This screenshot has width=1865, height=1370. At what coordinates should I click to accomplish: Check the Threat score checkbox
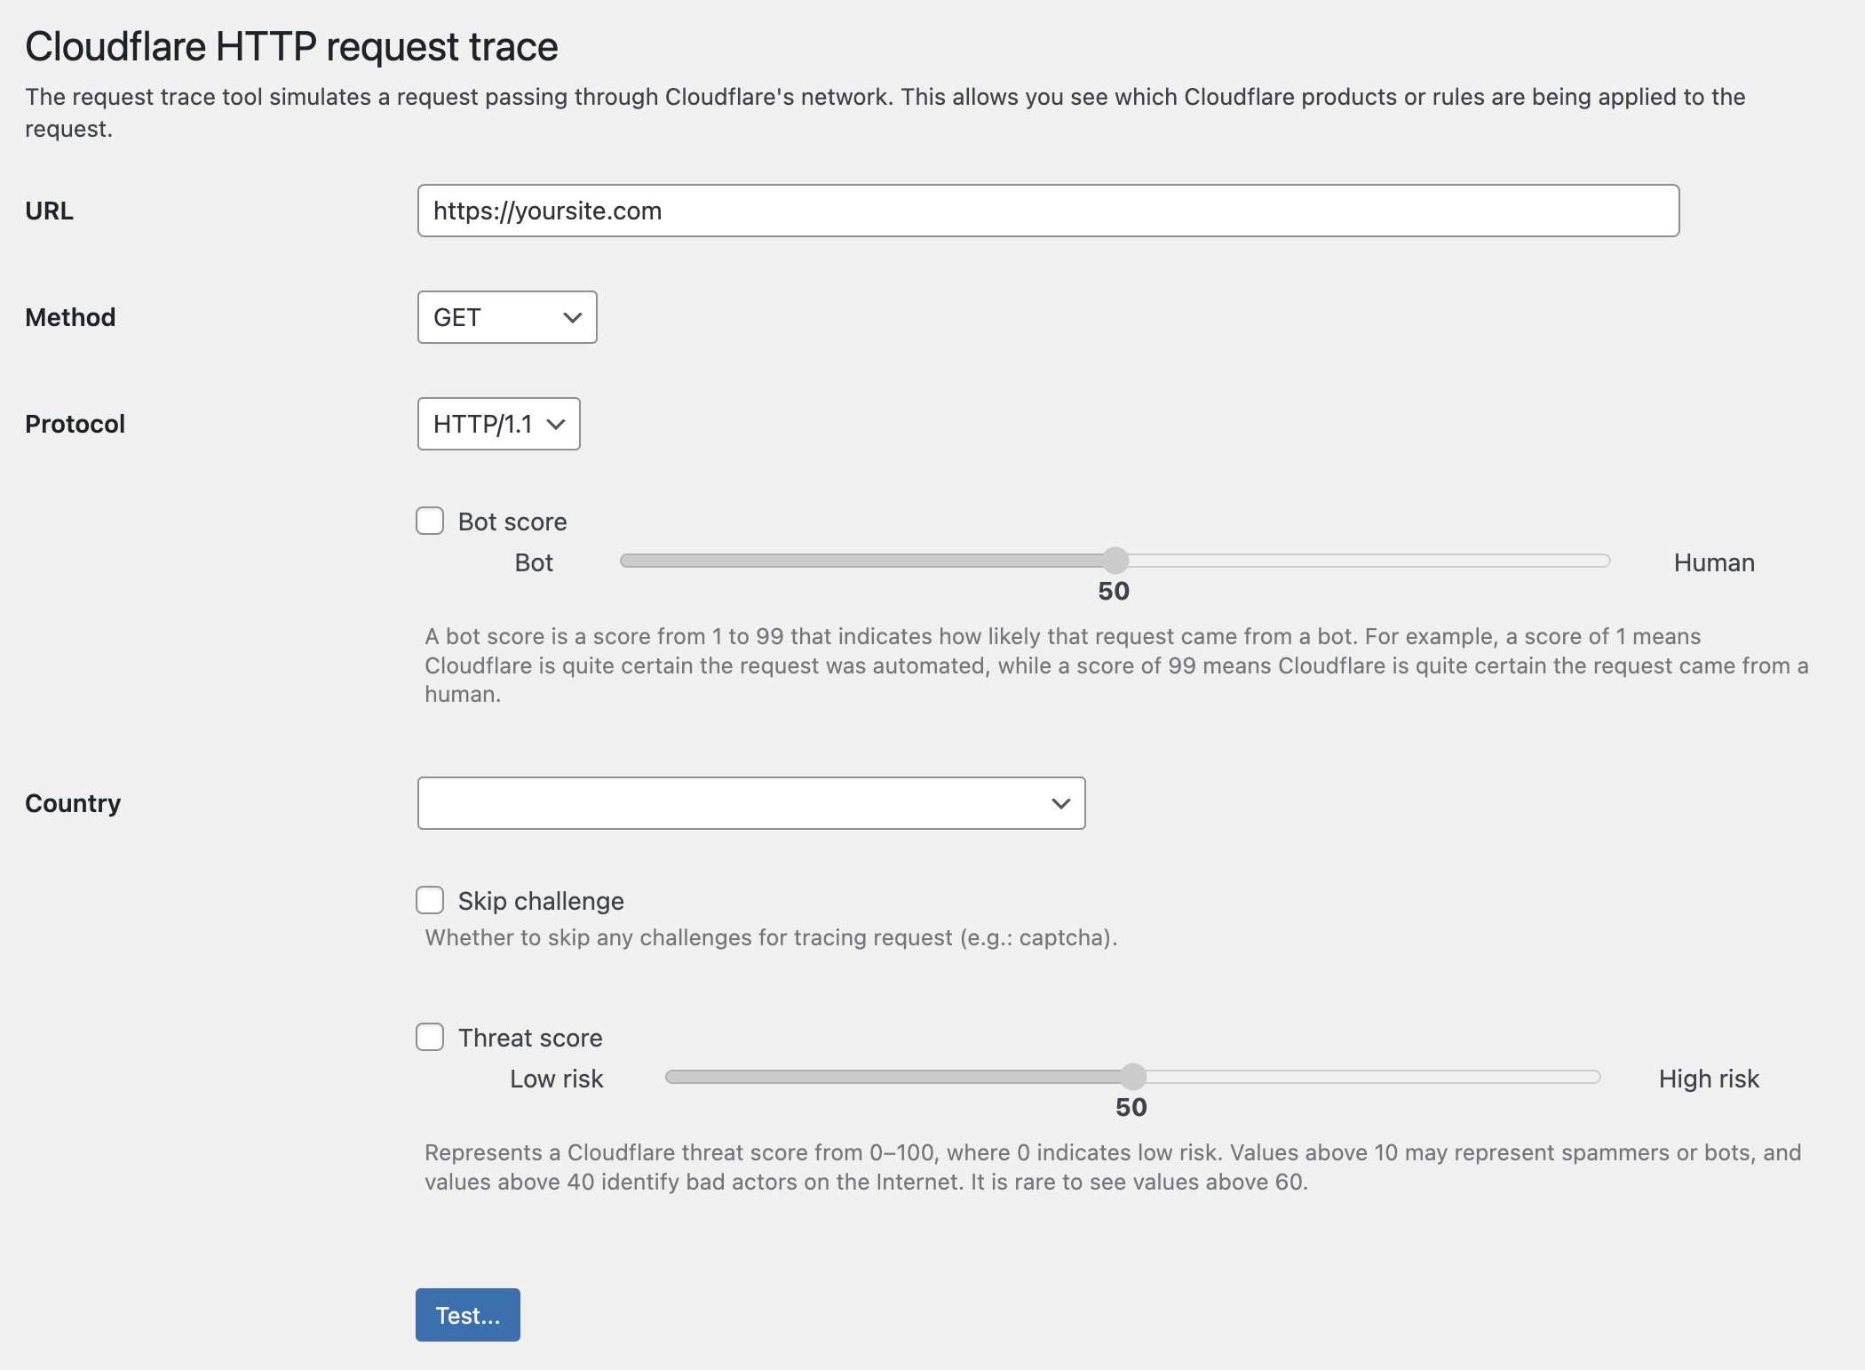pyautogui.click(x=431, y=1037)
